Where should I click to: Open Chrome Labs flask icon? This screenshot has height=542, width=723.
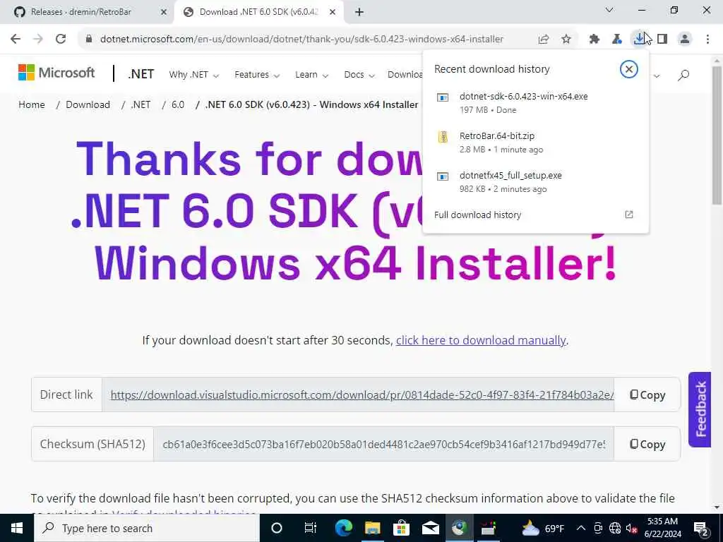pyautogui.click(x=617, y=40)
